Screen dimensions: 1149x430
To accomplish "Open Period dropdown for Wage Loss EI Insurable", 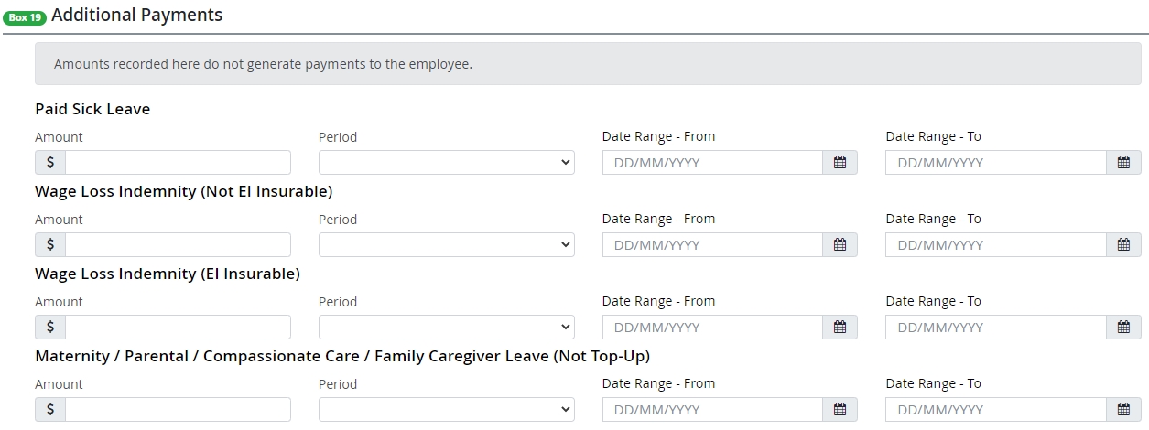I will [x=446, y=328].
